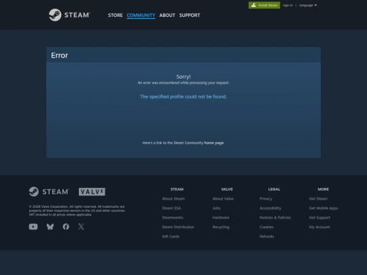This screenshot has width=367, height=275.
Task: Open My Account footer link
Action: click(319, 227)
